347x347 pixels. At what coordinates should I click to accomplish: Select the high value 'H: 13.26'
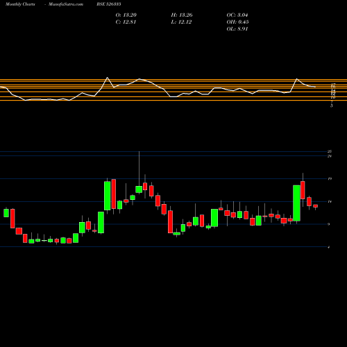pyautogui.click(x=182, y=15)
